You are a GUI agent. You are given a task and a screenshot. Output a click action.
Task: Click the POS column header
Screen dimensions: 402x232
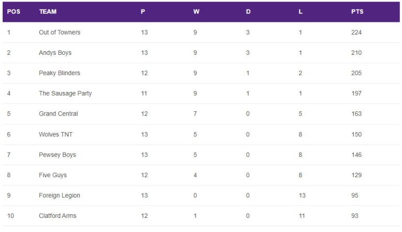[14, 11]
